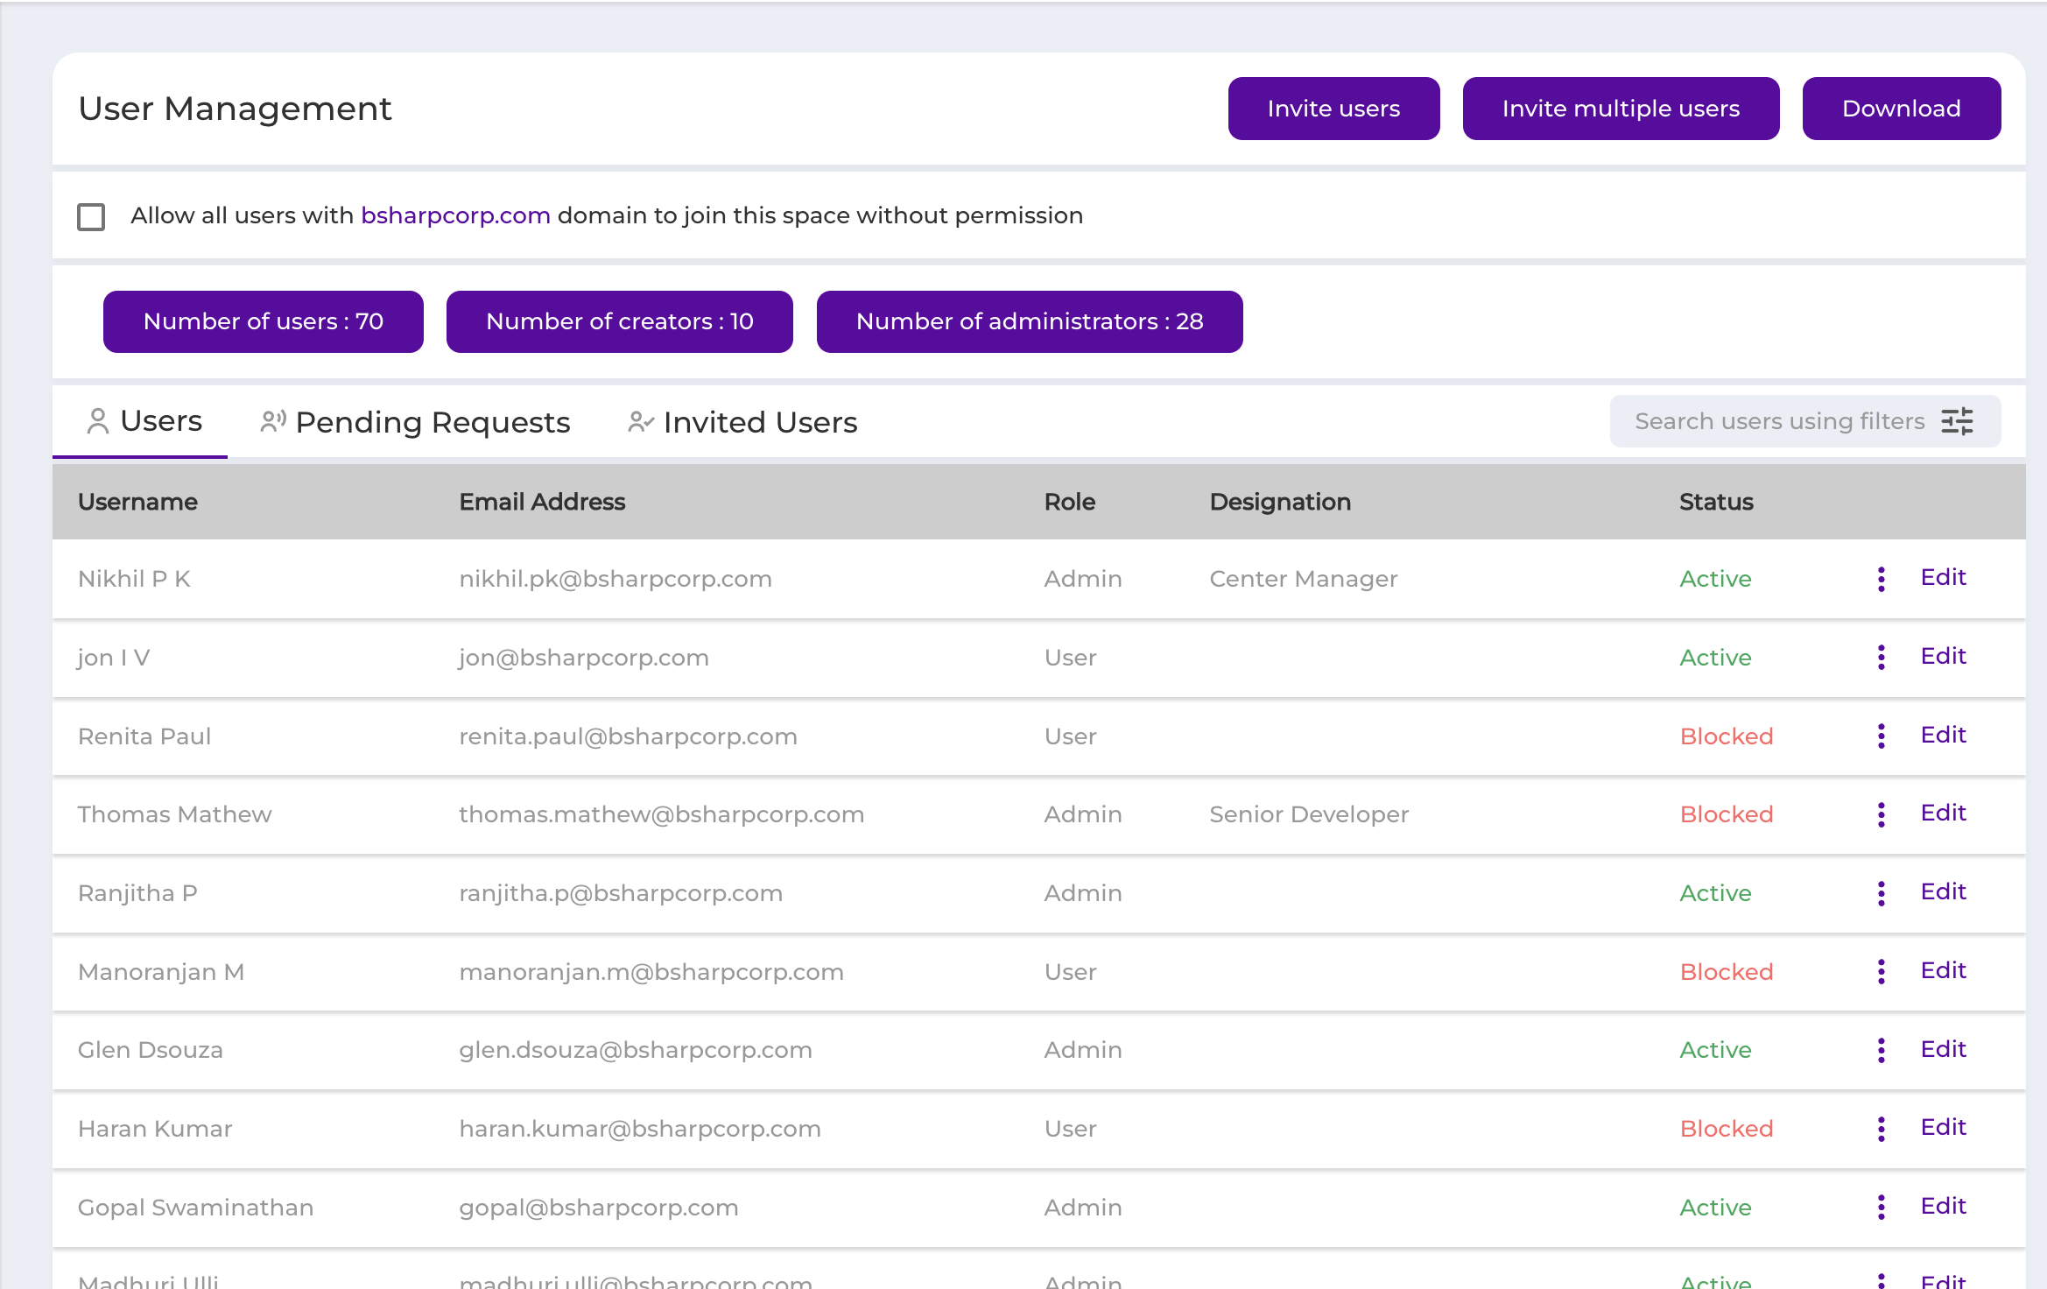Click the Invite users button
The image size is (2047, 1289).
[1333, 109]
